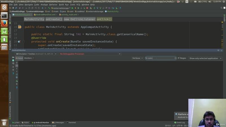Click the search magnifier at top right
The width and height of the screenshot is (226, 127).
click(x=221, y=8)
